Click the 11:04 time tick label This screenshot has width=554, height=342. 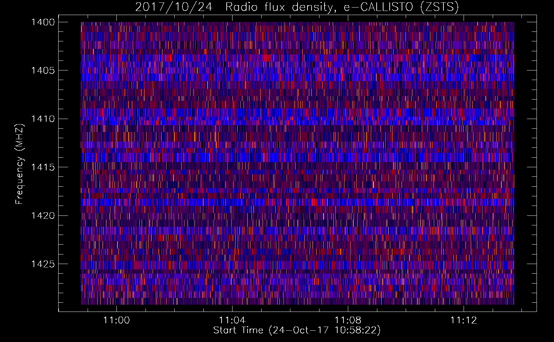coord(232,320)
